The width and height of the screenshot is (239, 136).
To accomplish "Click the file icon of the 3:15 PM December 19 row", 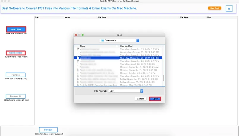I will (x=78, y=49).
